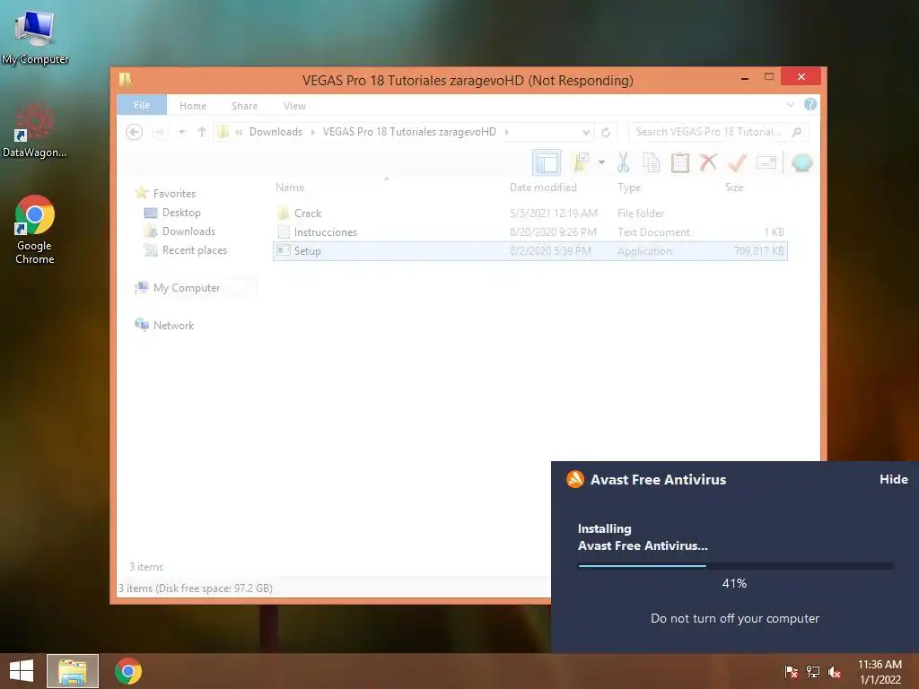Image resolution: width=919 pixels, height=689 pixels.
Task: Click the network tray icon
Action: point(813,672)
